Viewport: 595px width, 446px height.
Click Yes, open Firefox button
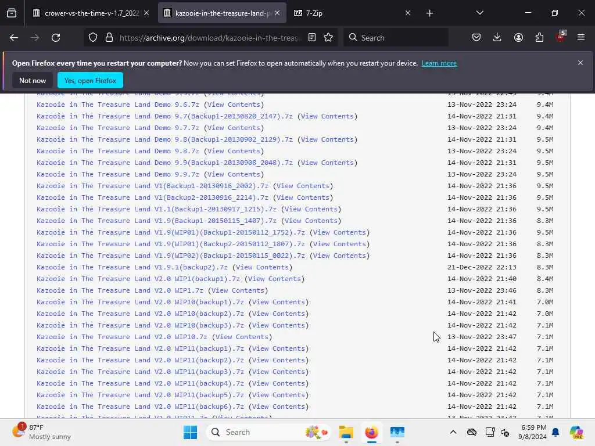pyautogui.click(x=90, y=81)
